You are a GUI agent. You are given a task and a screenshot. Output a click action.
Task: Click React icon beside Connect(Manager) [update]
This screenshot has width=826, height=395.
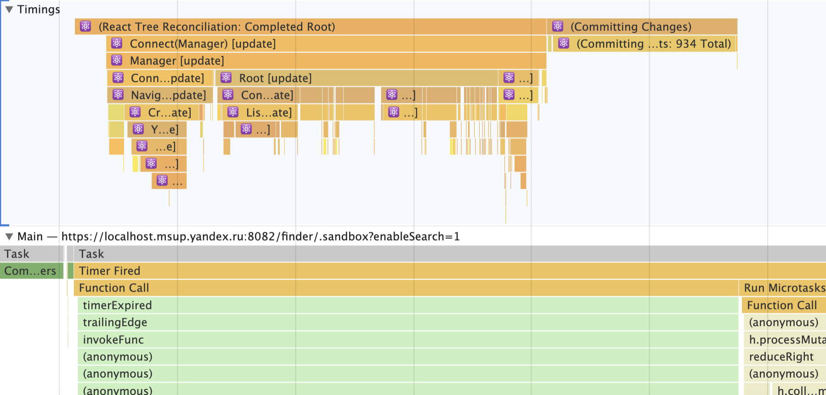[x=117, y=43]
